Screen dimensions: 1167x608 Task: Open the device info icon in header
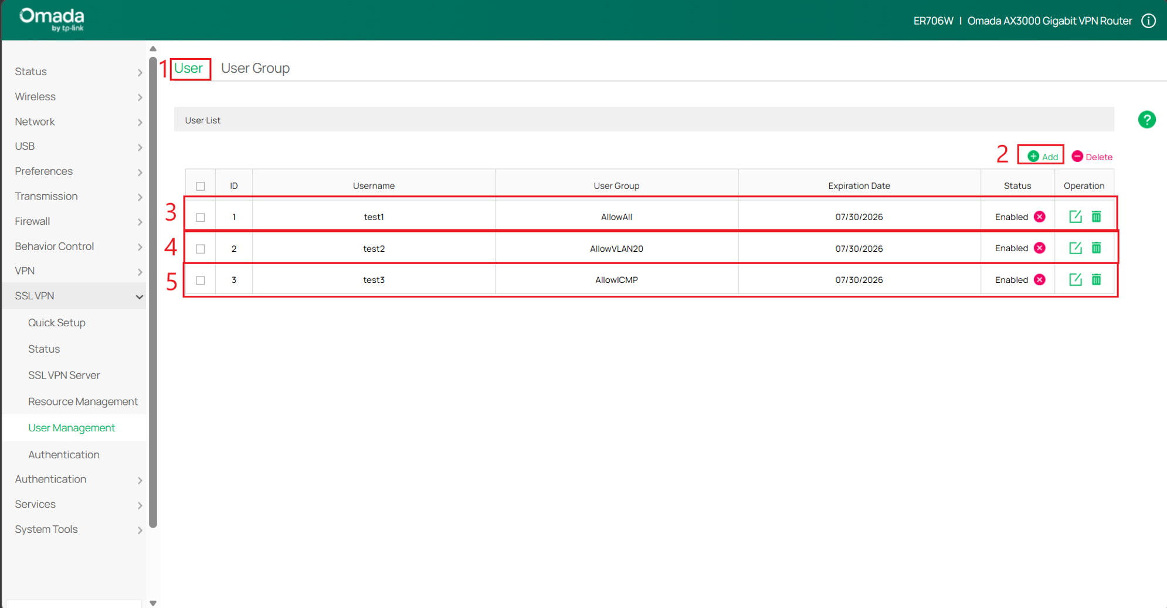pyautogui.click(x=1148, y=21)
